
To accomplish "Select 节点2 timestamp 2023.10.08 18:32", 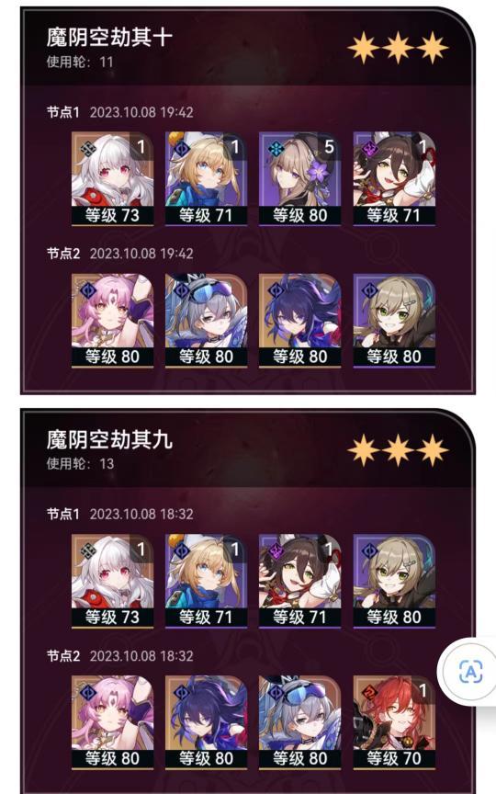I will (x=141, y=656).
